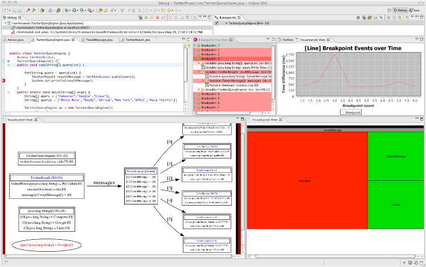Image resolution: width=426 pixels, height=267 pixels.
Task: Collapse the resultMessage variable node
Action: pos(199,72)
